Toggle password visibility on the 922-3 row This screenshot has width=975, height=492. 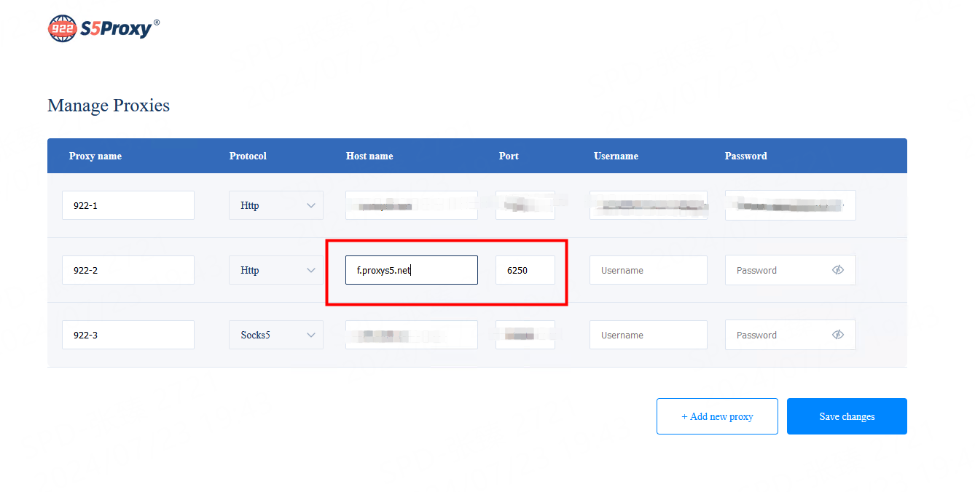(x=837, y=335)
